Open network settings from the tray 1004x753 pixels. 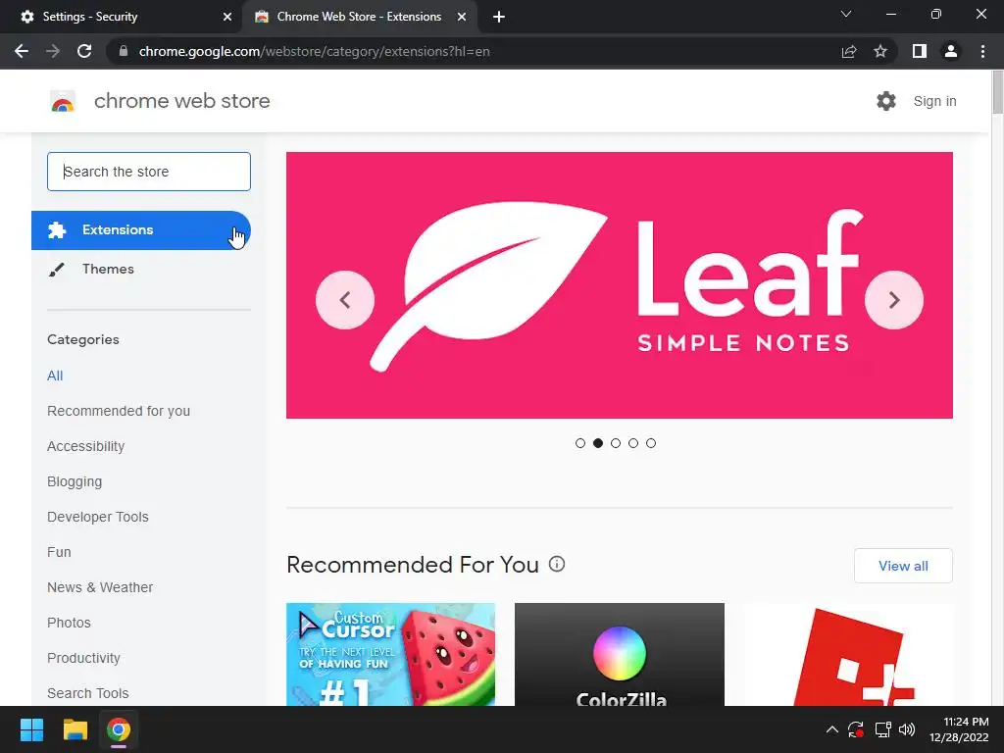coord(883,729)
